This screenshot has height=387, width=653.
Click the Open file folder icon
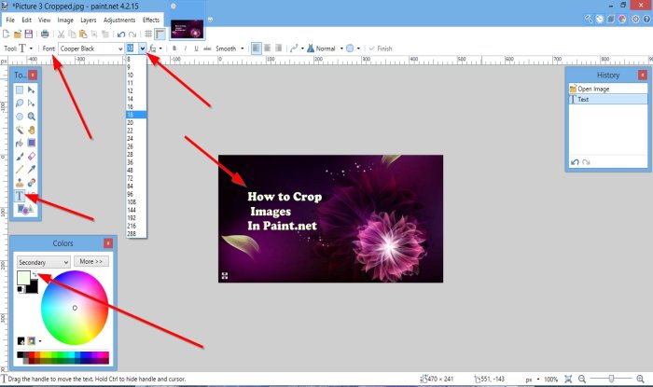click(17, 35)
